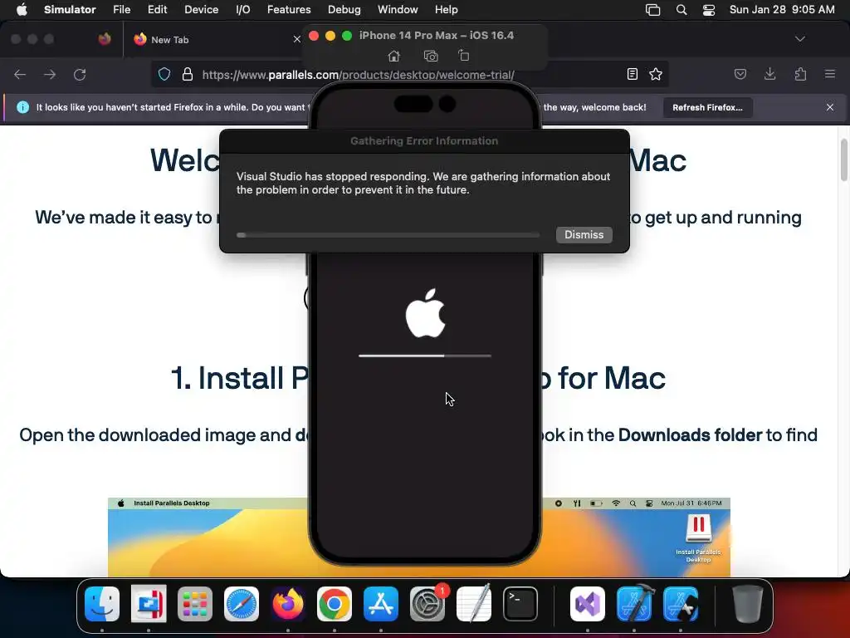Viewport: 850px width, 638px height.
Task: View site security lock info
Action: (x=188, y=74)
